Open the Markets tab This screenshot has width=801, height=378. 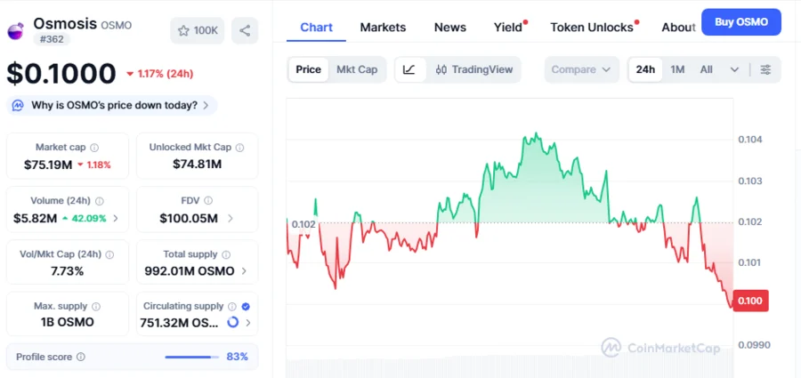click(x=383, y=27)
